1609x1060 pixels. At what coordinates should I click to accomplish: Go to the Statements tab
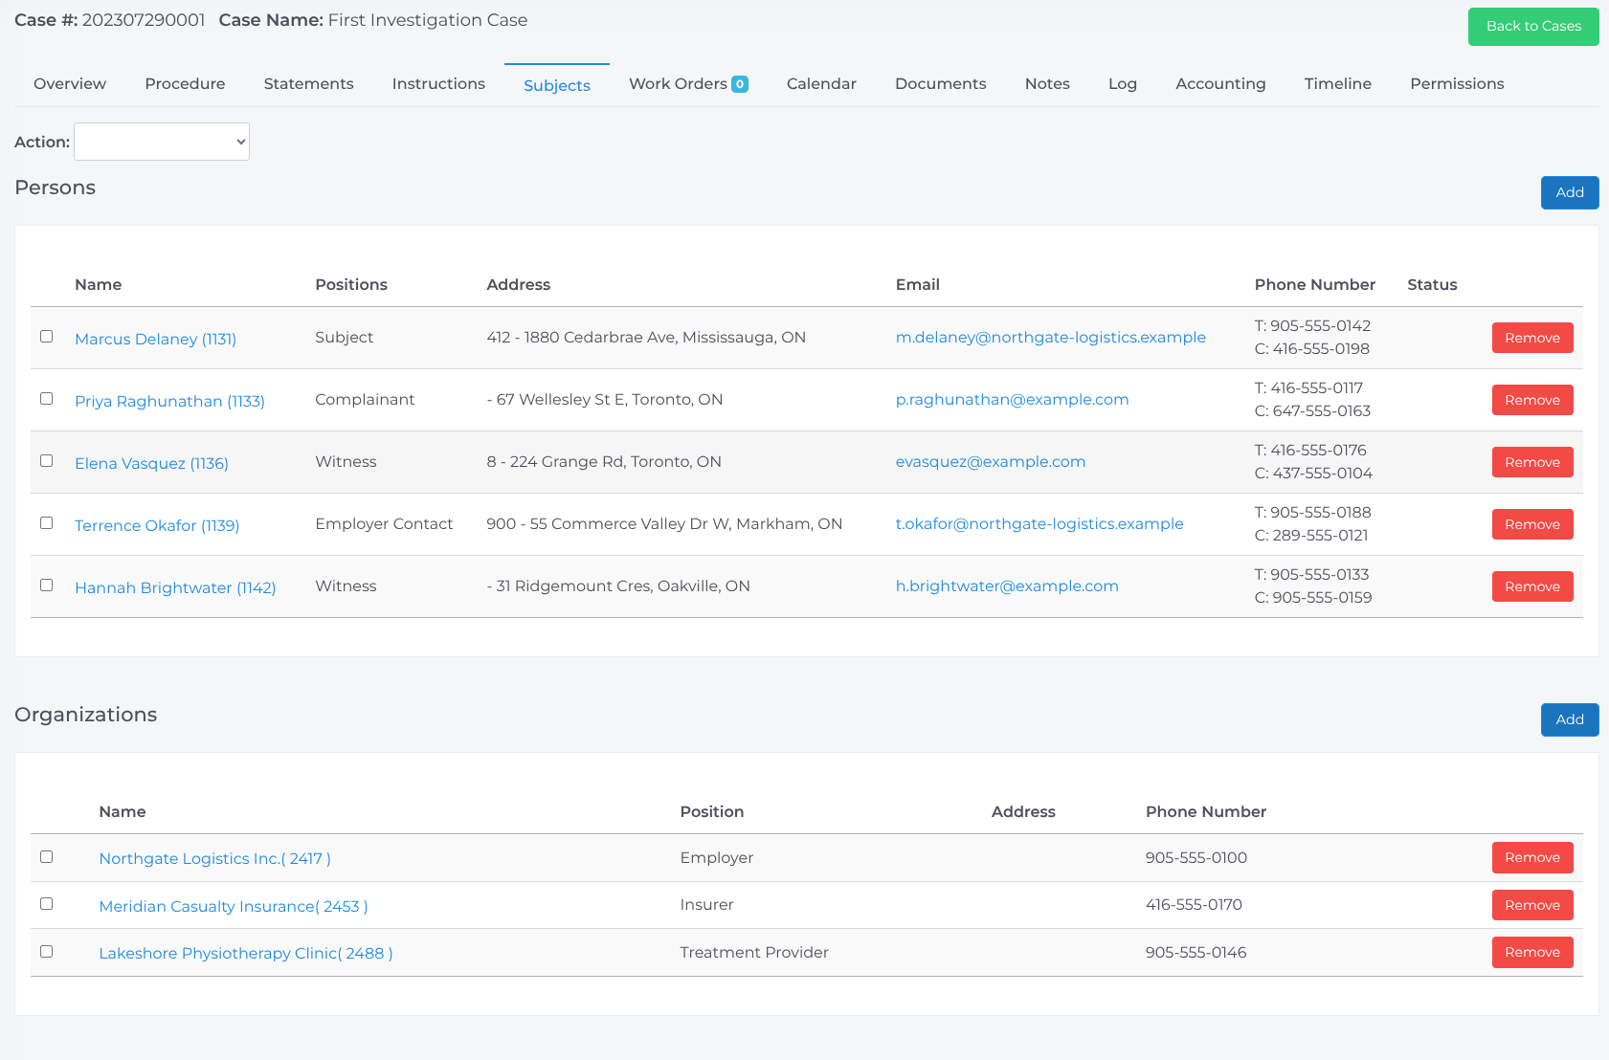click(x=308, y=84)
